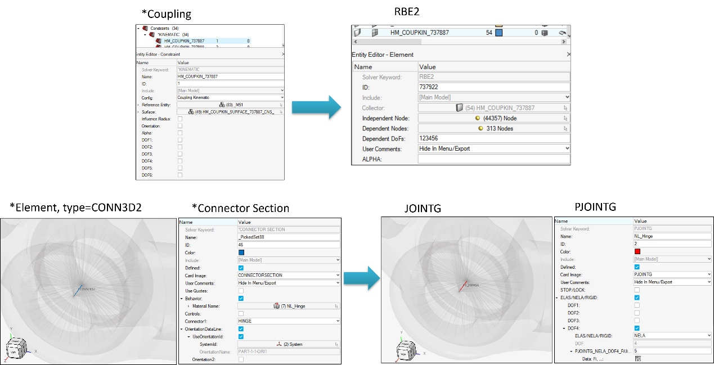Image resolution: width=714 pixels, height=365 pixels.
Task: Click the material icon beside NL_Hinge
Action: (x=276, y=306)
